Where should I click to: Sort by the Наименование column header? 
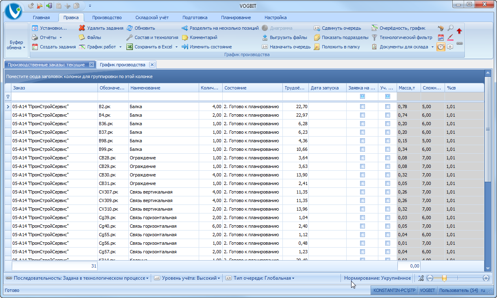click(164, 88)
